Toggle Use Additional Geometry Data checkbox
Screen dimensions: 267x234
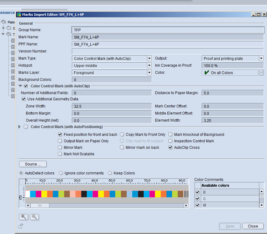click(23, 99)
